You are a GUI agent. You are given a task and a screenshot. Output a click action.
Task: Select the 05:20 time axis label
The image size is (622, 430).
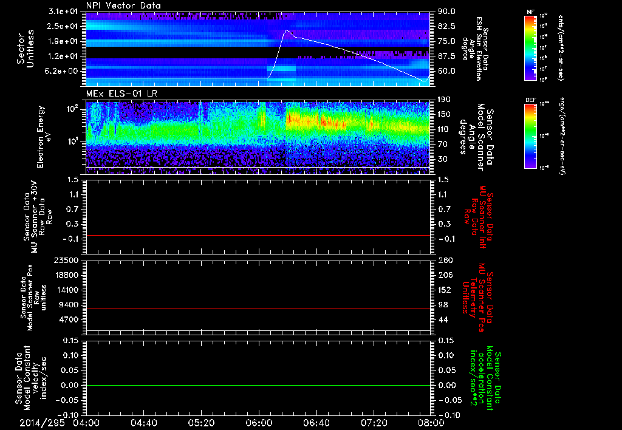tap(200, 423)
